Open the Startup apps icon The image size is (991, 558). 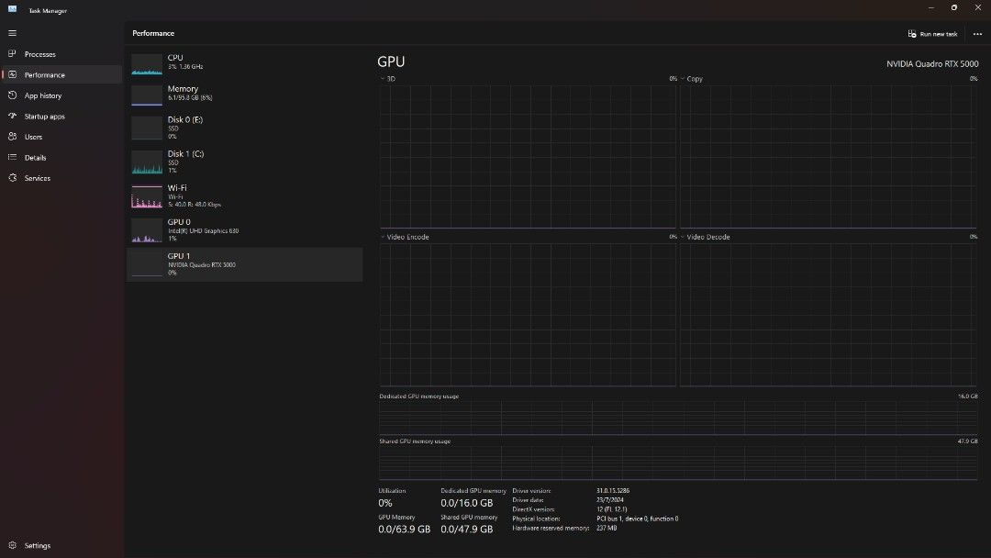pyautogui.click(x=12, y=117)
